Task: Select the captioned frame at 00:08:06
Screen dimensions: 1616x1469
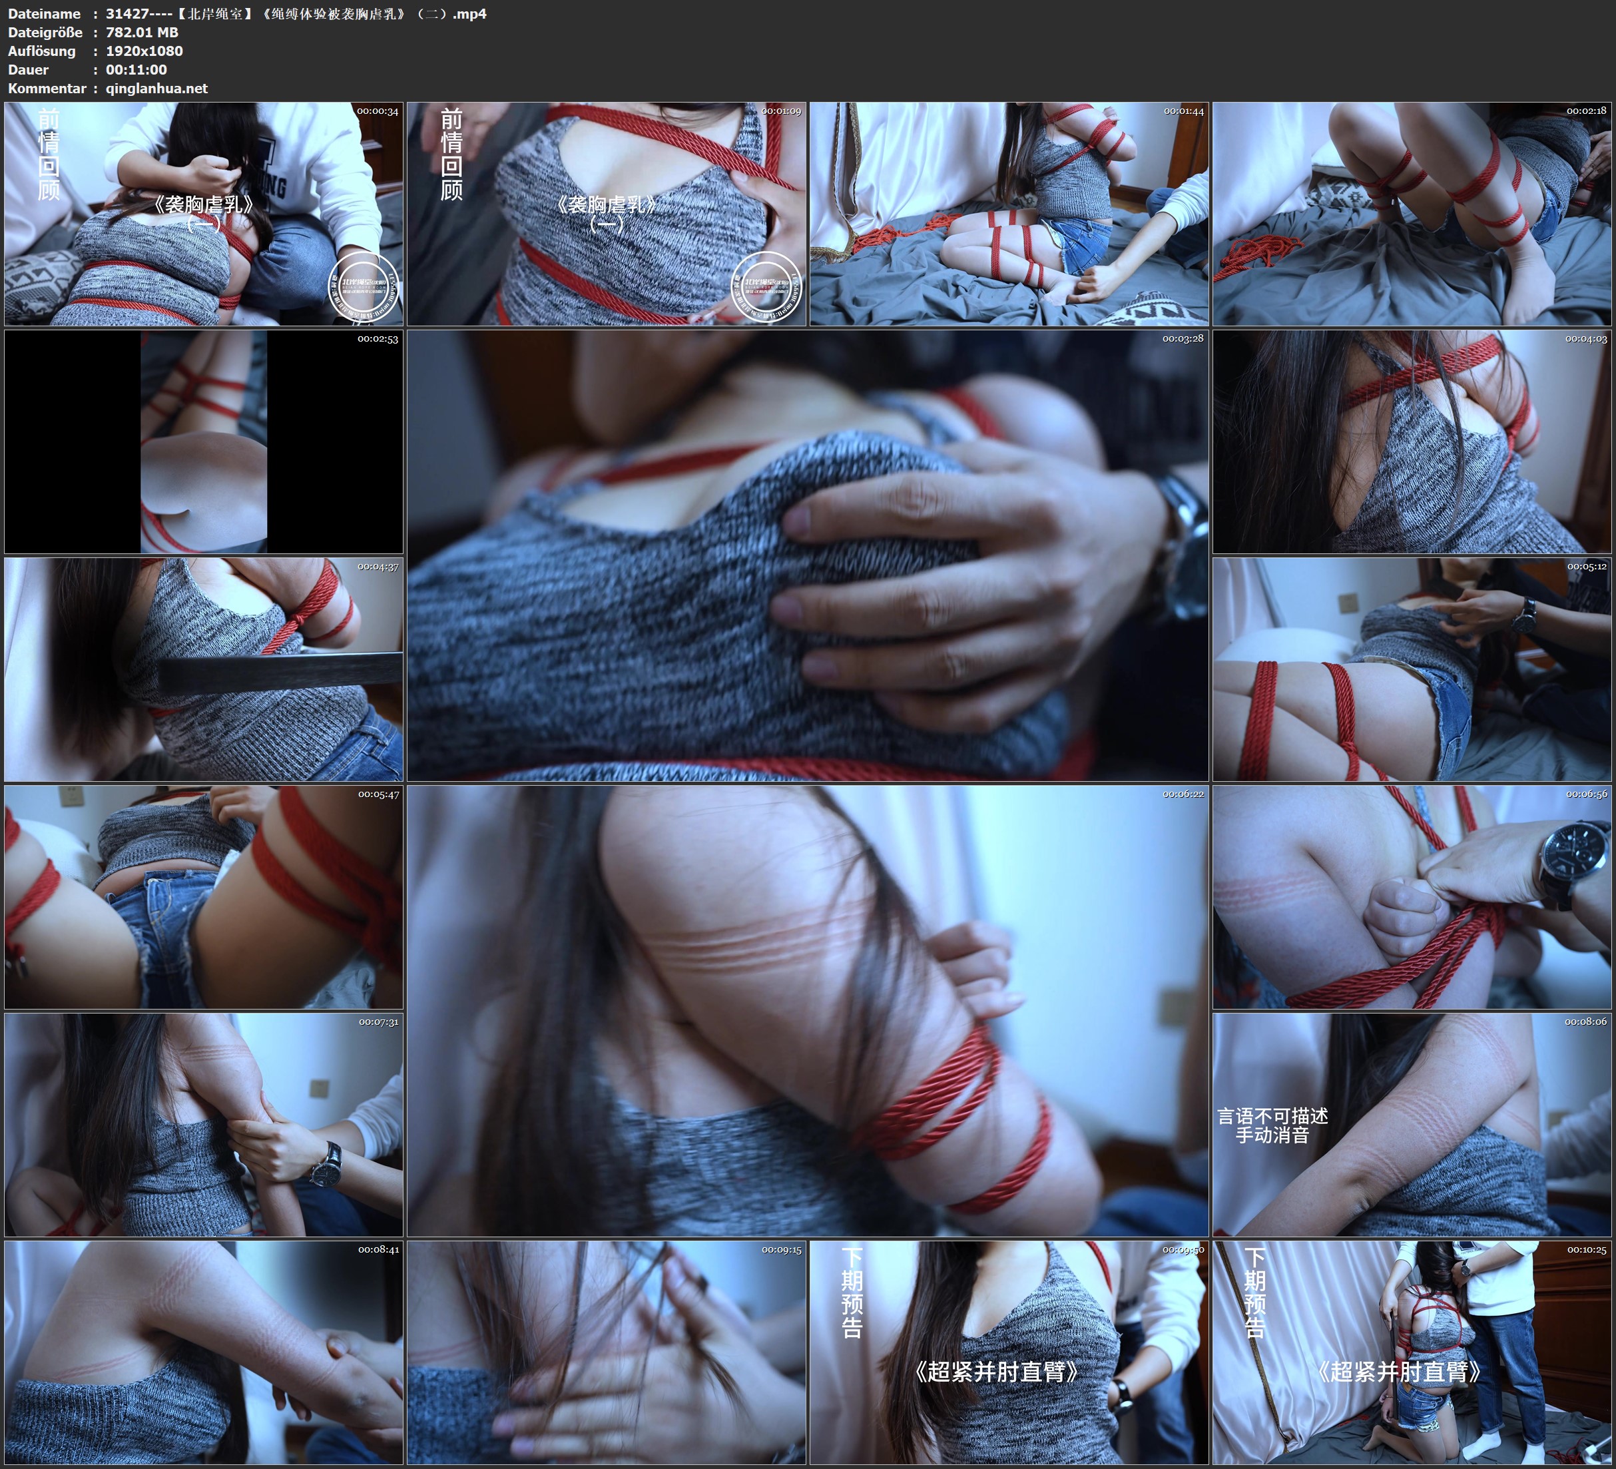Action: click(x=1412, y=1124)
